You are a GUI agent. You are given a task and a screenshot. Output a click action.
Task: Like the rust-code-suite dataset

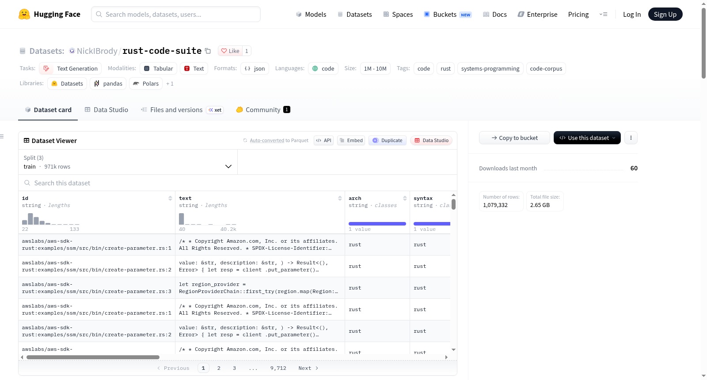point(230,51)
